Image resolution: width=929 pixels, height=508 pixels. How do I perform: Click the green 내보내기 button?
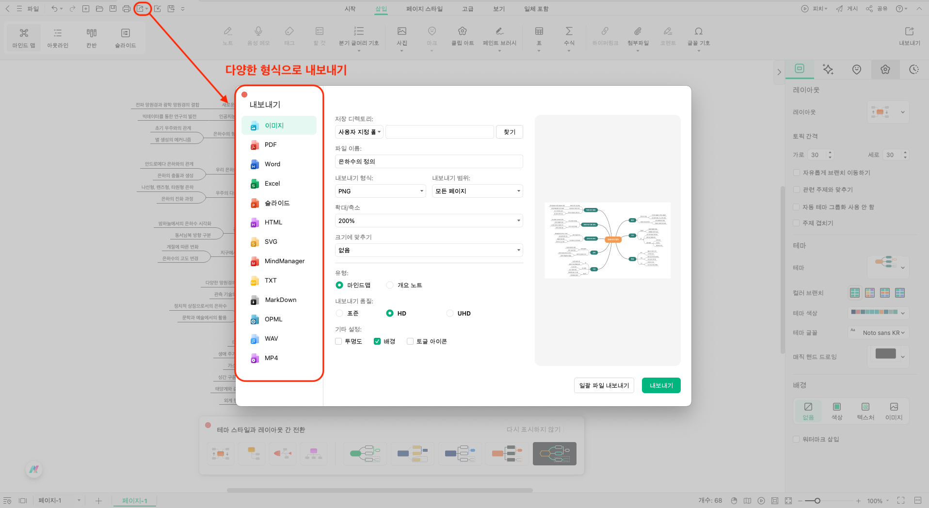(x=661, y=385)
